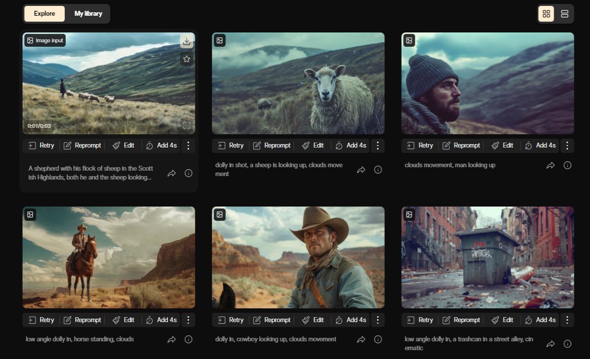Image resolution: width=590 pixels, height=359 pixels.
Task: Download the shepherd video clip
Action: [x=186, y=42]
